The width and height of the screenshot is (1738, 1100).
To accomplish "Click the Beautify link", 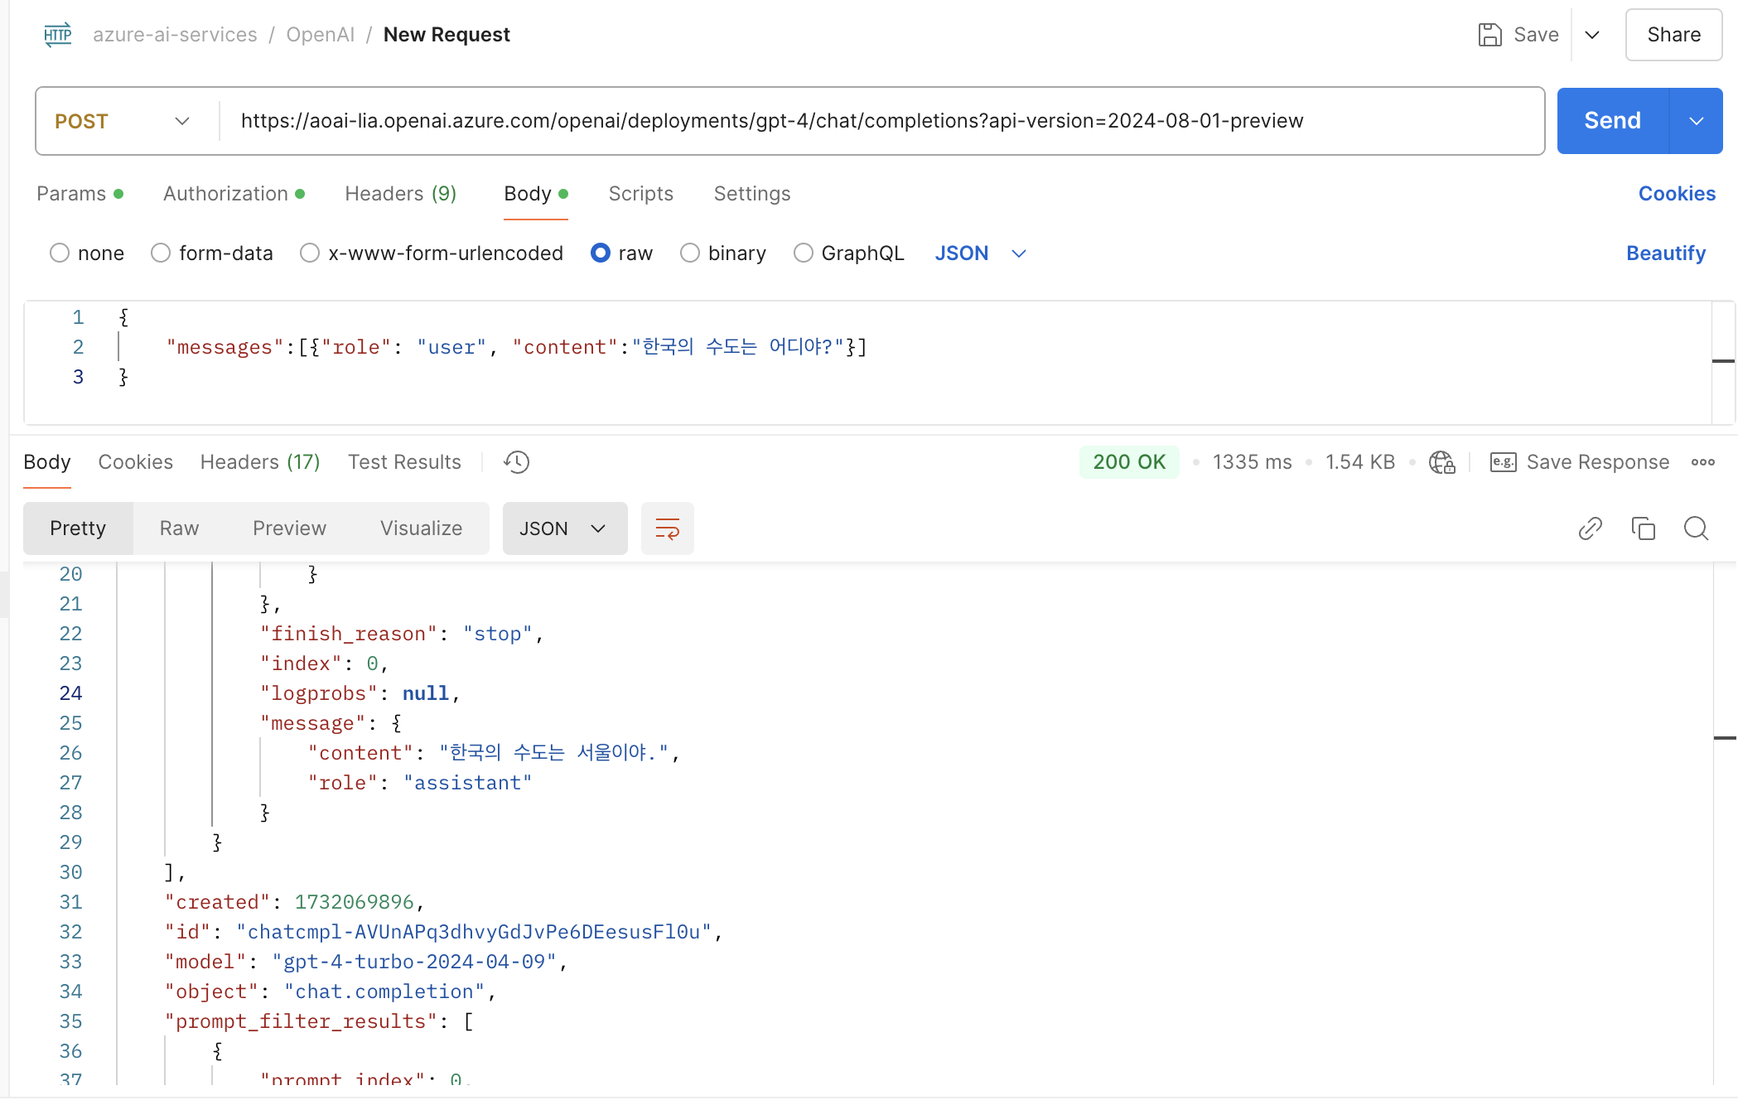I will [x=1665, y=253].
